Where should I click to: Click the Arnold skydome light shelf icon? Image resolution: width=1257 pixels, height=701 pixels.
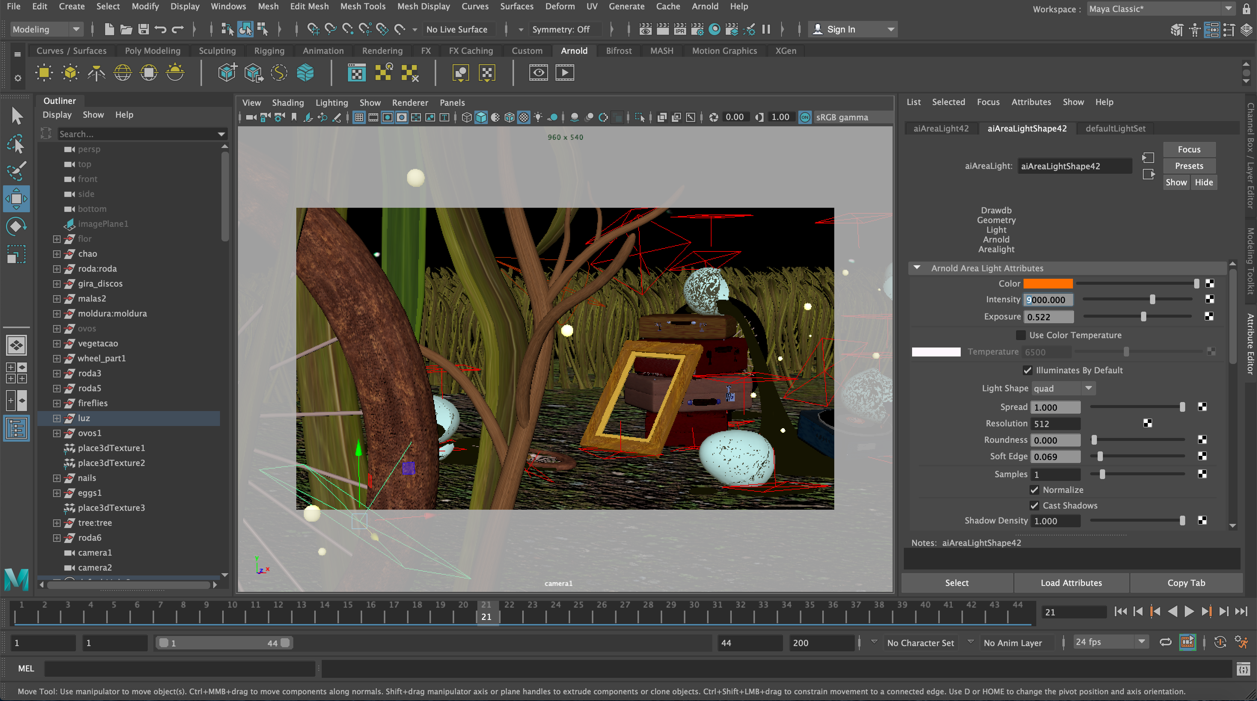point(122,73)
